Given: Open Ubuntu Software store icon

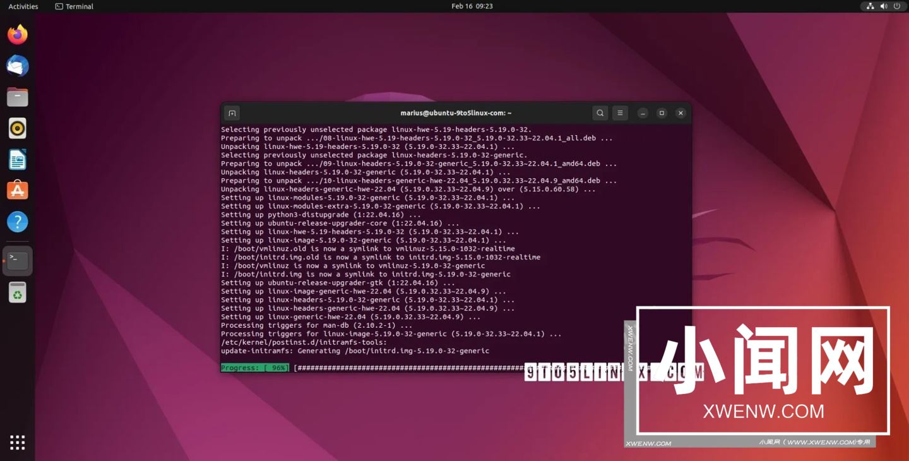Looking at the screenshot, I should 18,191.
